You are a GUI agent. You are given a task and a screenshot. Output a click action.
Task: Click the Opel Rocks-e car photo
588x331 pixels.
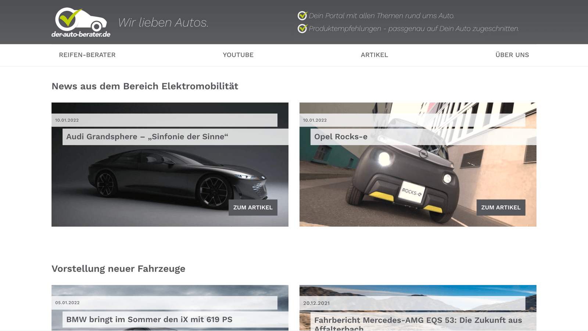tap(404, 176)
